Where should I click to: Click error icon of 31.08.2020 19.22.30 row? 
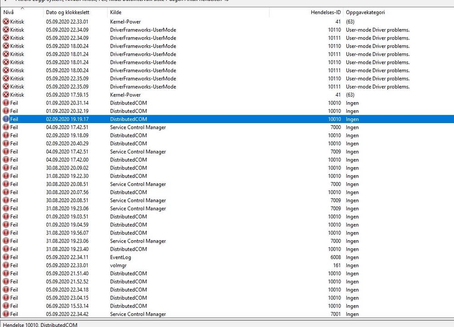coord(6,175)
